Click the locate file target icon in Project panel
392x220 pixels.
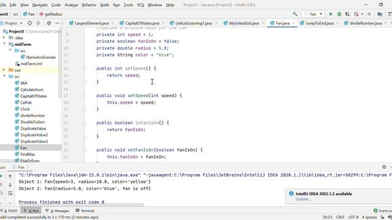click(30, 23)
